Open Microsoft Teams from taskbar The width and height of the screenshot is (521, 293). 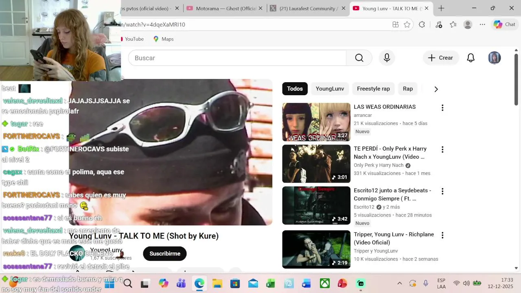pos(181,284)
